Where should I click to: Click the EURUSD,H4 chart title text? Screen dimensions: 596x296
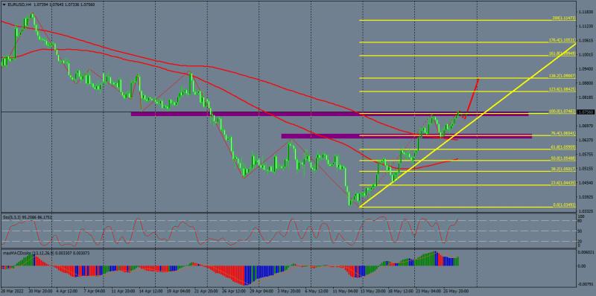20,4
